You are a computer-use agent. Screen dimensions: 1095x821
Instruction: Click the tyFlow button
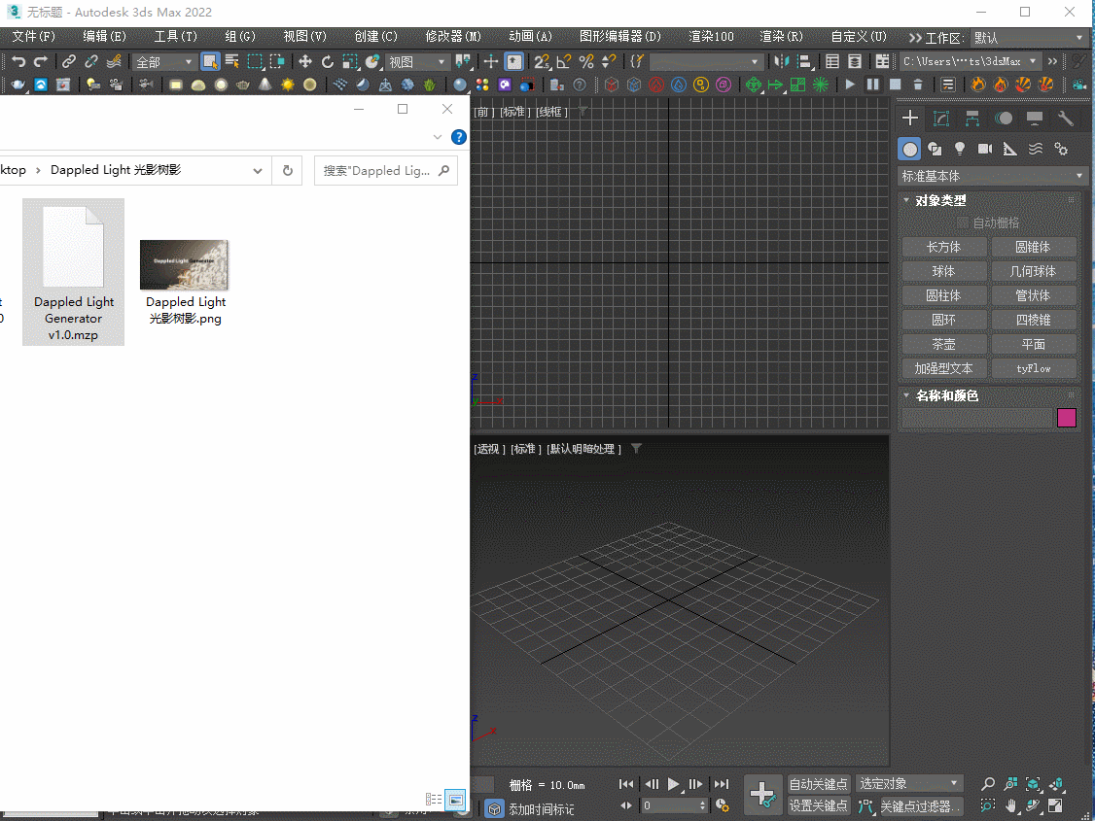1033,368
